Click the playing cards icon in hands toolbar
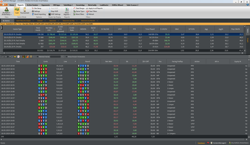Screen dimensions: 250x145 point(18,57)
